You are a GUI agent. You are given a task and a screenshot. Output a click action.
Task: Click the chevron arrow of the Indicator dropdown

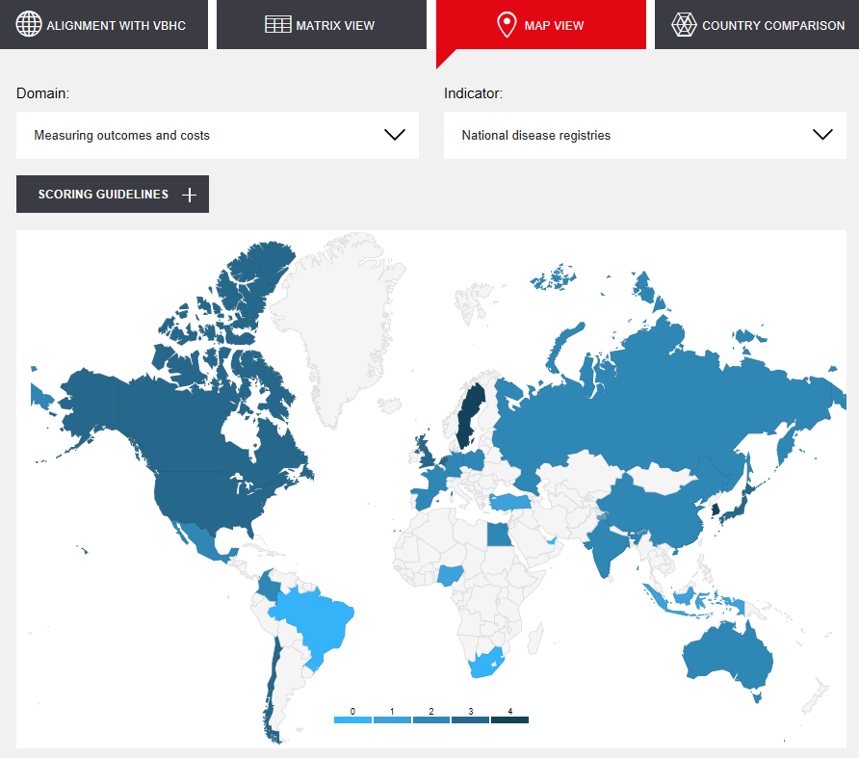click(822, 135)
